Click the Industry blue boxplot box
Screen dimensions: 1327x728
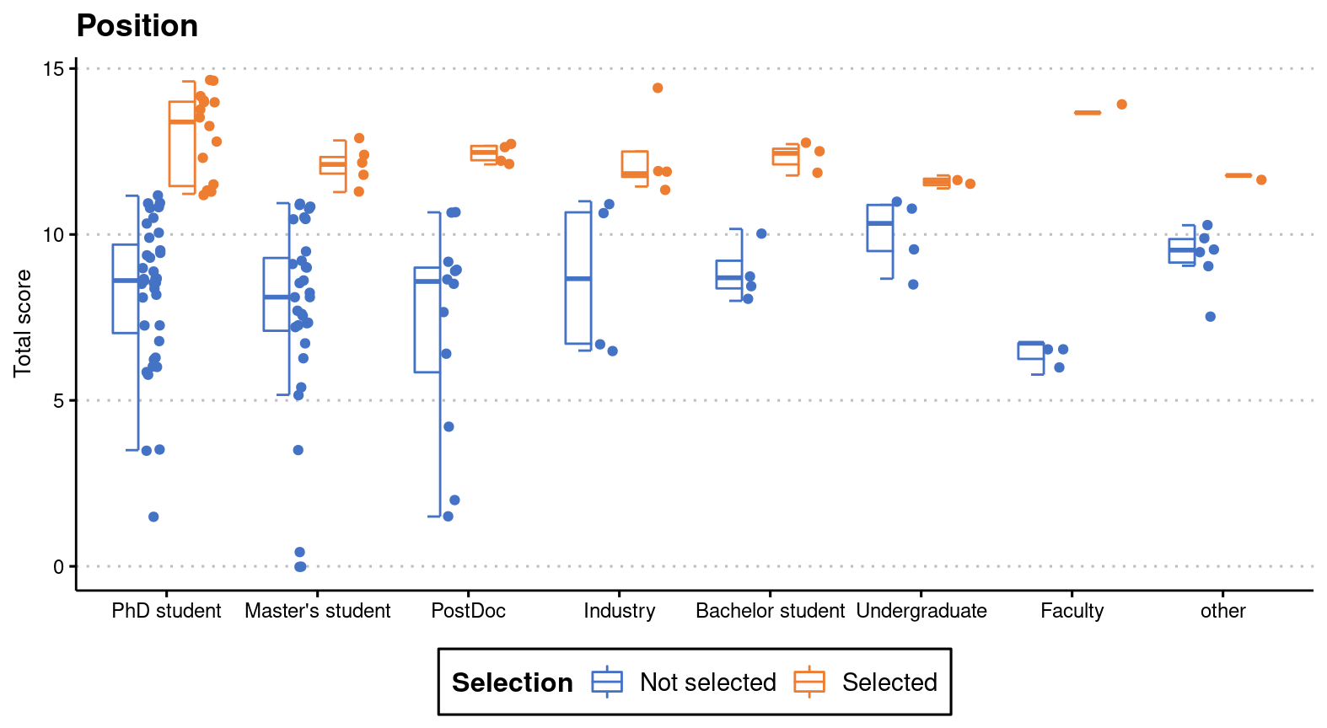[578, 278]
